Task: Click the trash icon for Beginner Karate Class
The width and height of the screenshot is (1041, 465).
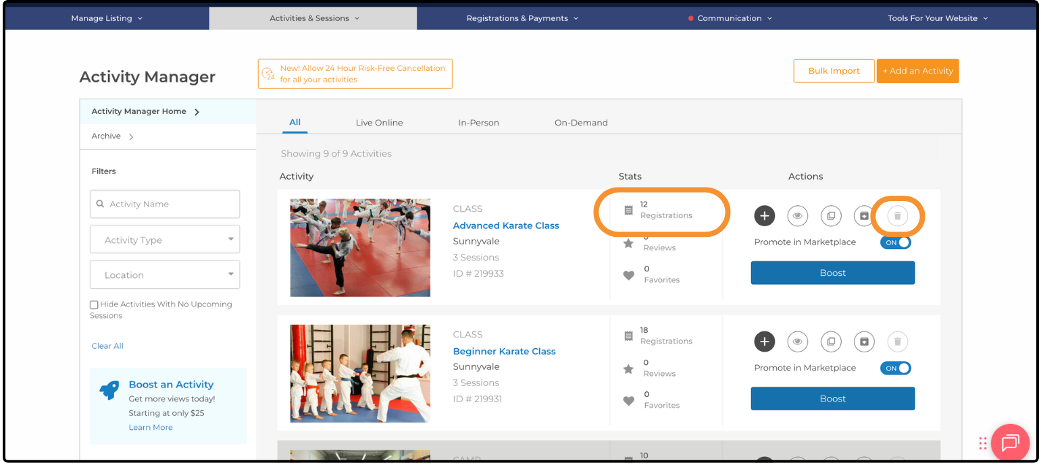Action: pyautogui.click(x=897, y=341)
